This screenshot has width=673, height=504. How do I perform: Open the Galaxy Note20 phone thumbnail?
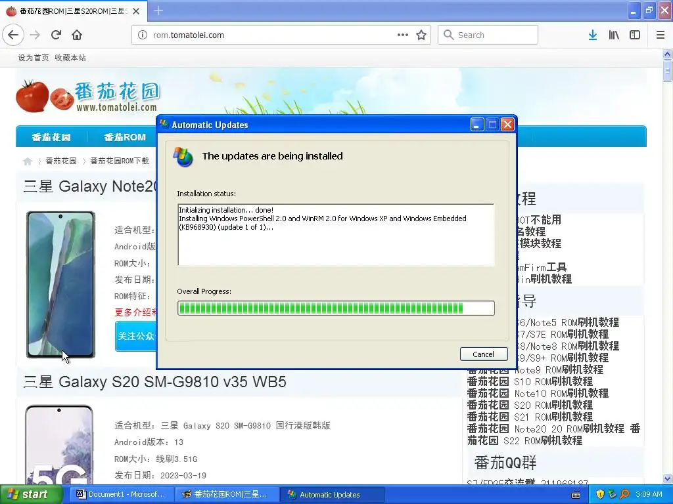[x=60, y=285]
